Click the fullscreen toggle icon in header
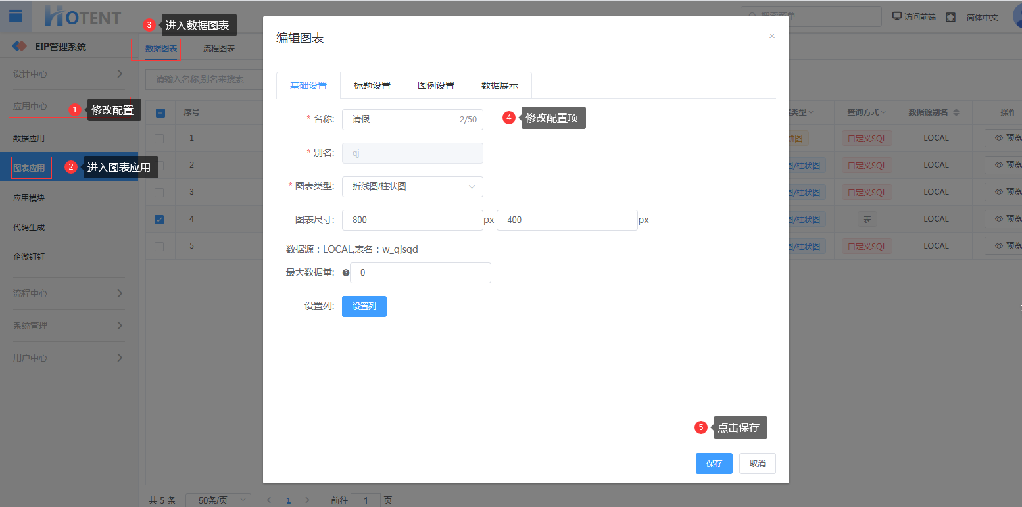Screen dimensions: 1022x507 pos(950,17)
